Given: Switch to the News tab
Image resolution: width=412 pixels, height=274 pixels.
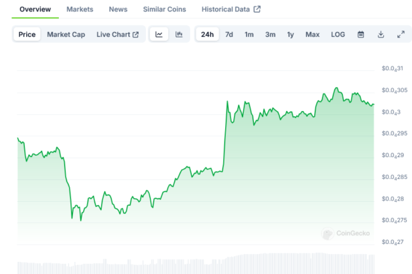Looking at the screenshot, I should coord(118,9).
